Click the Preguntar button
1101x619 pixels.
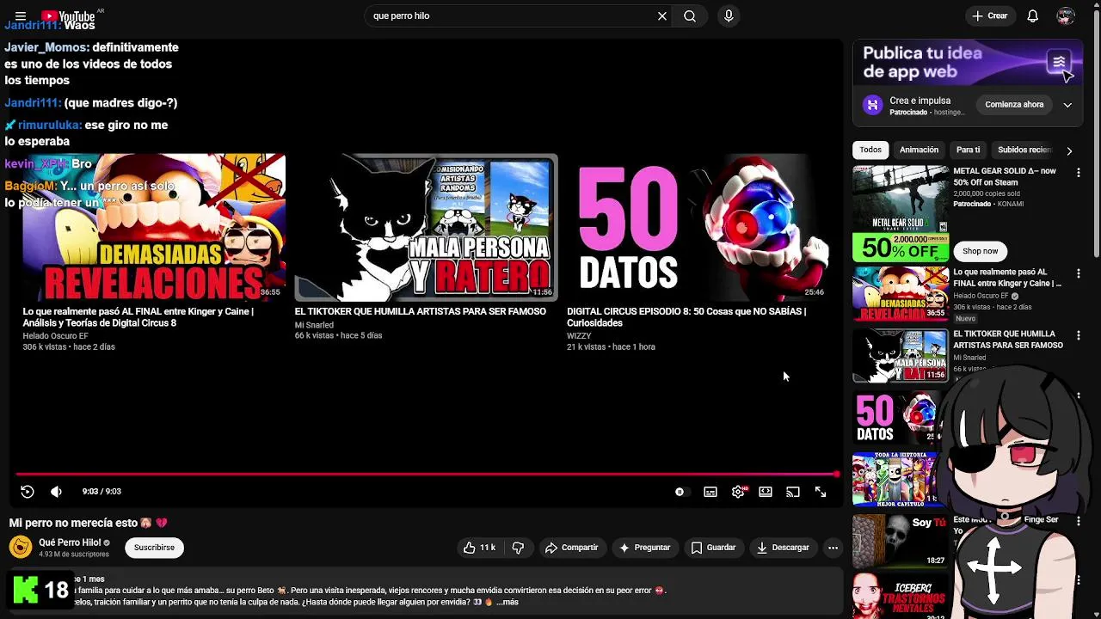pyautogui.click(x=644, y=548)
